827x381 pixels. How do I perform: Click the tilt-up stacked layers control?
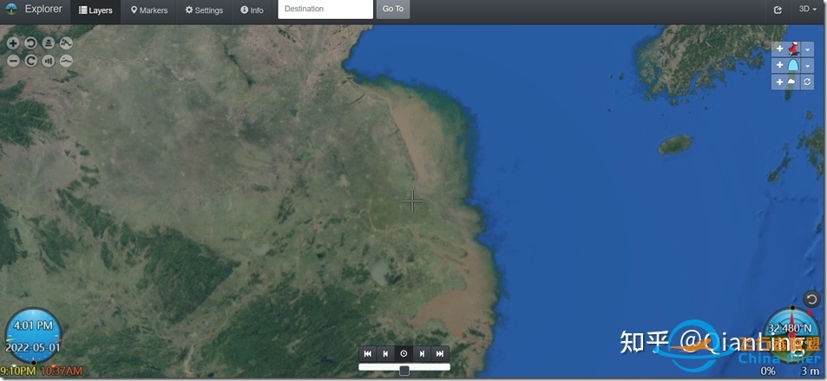(49, 43)
